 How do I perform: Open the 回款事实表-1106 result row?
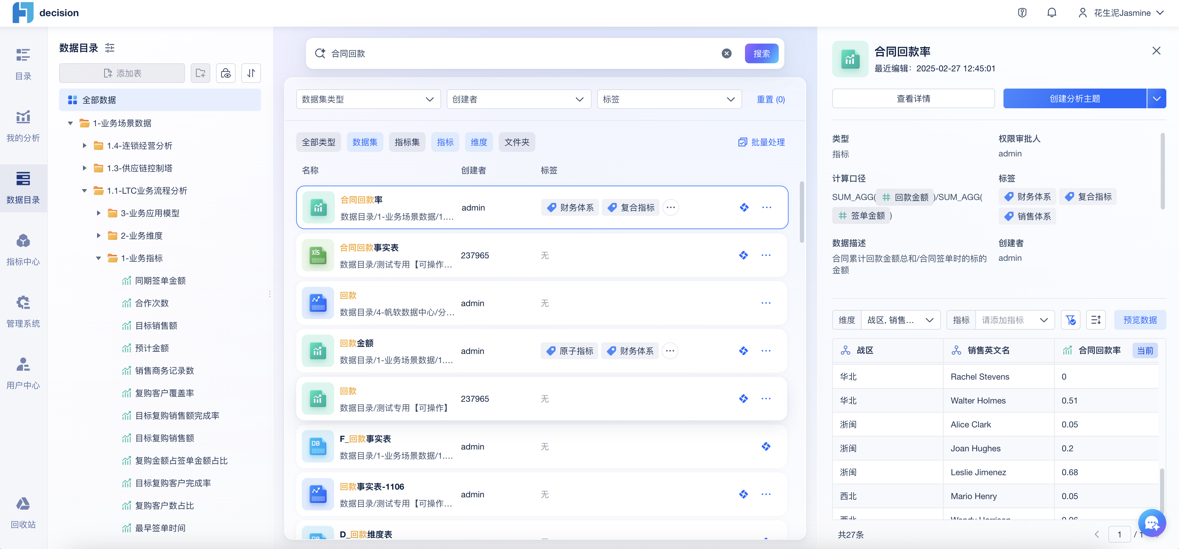(541, 495)
